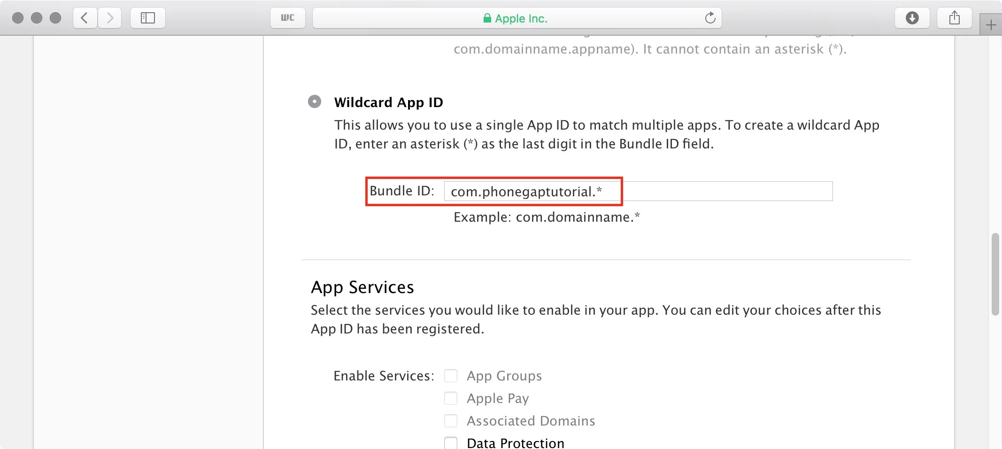Enable the Associated Domains checkbox
This screenshot has width=1002, height=449.
pos(451,421)
